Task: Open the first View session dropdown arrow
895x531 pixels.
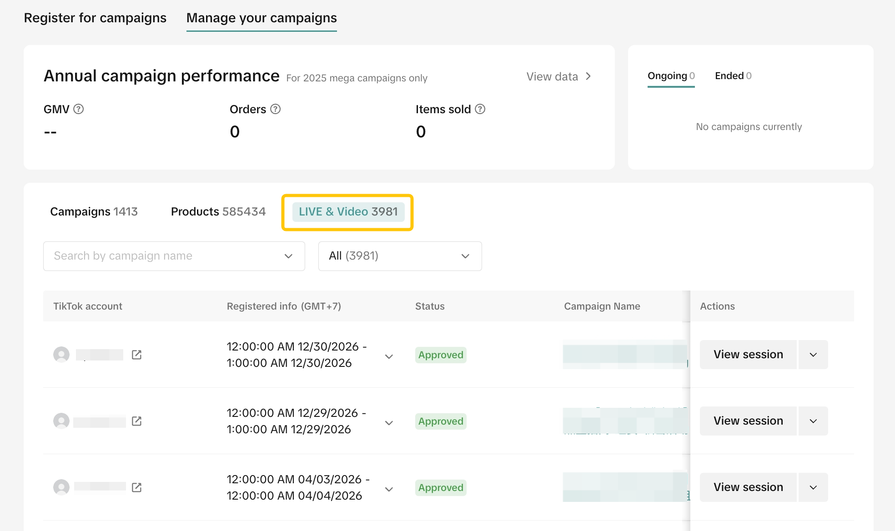Action: 813,355
